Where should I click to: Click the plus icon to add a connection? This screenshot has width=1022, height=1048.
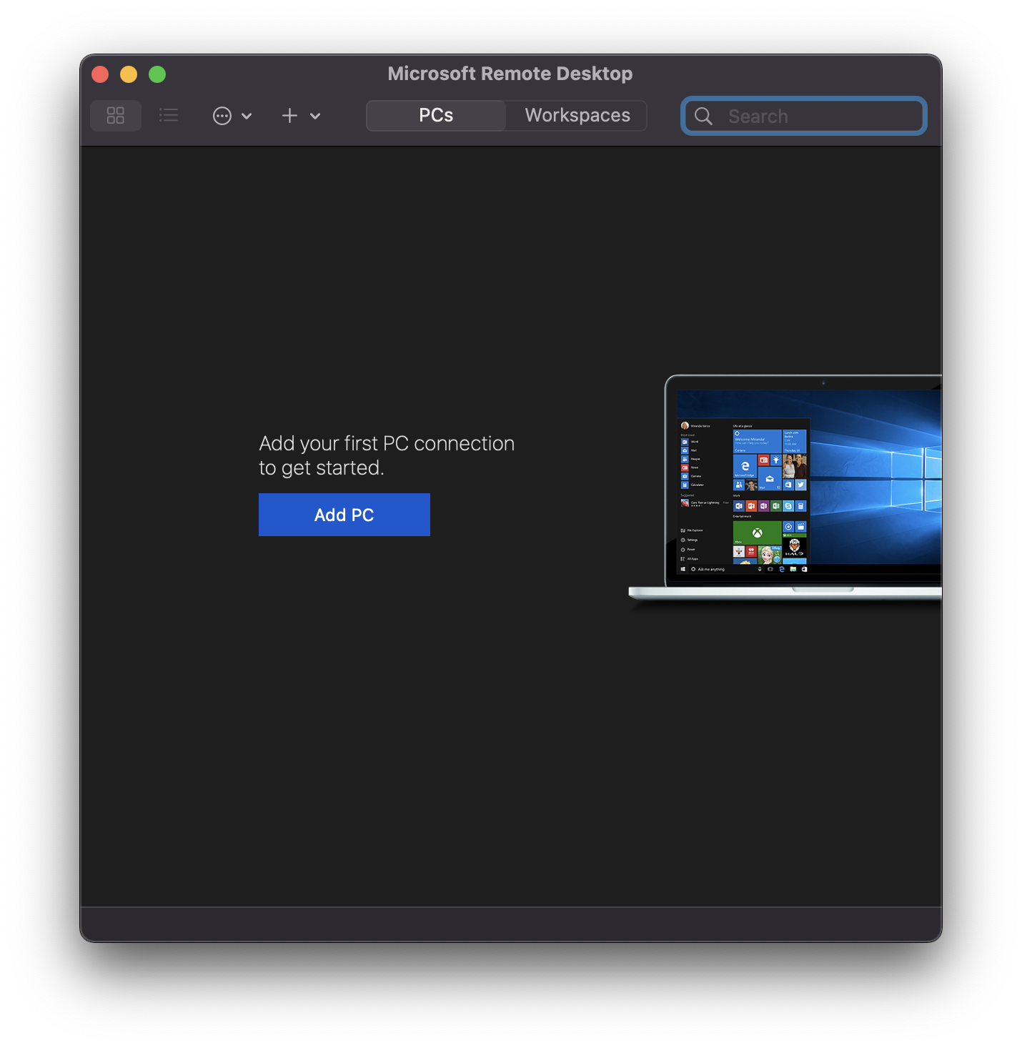[289, 115]
